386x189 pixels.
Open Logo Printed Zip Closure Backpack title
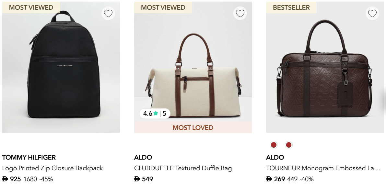pyautogui.click(x=53, y=168)
